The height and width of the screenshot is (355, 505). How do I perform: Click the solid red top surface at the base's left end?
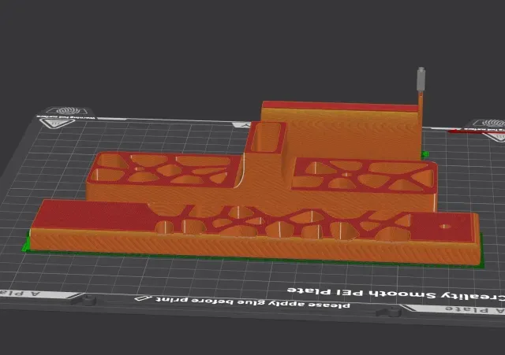tap(93, 215)
